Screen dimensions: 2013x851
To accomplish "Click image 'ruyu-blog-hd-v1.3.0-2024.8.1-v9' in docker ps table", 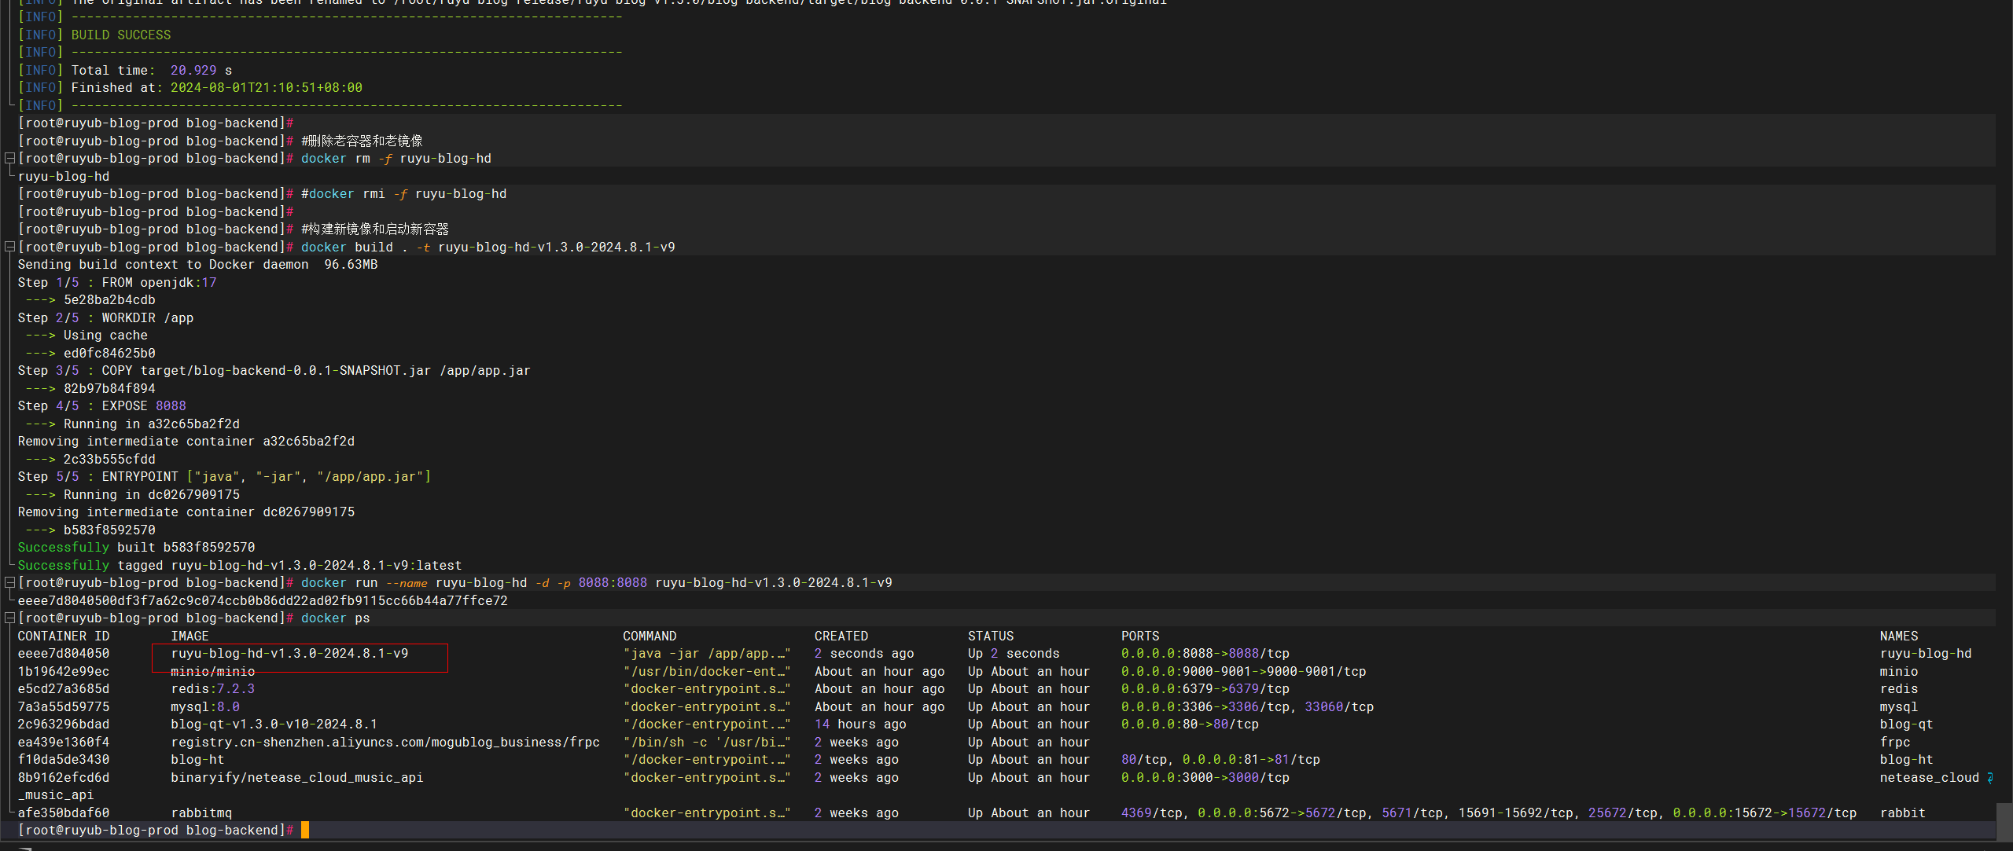I will pyautogui.click(x=289, y=653).
